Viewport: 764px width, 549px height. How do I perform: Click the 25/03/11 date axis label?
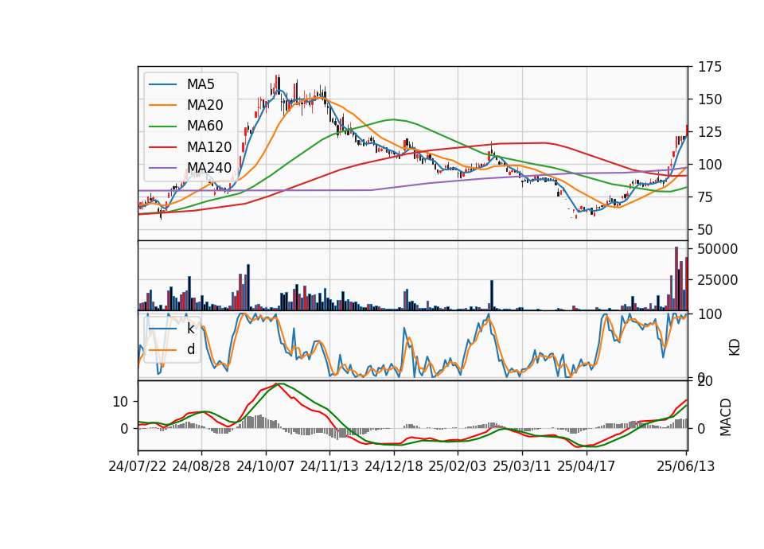coord(522,466)
